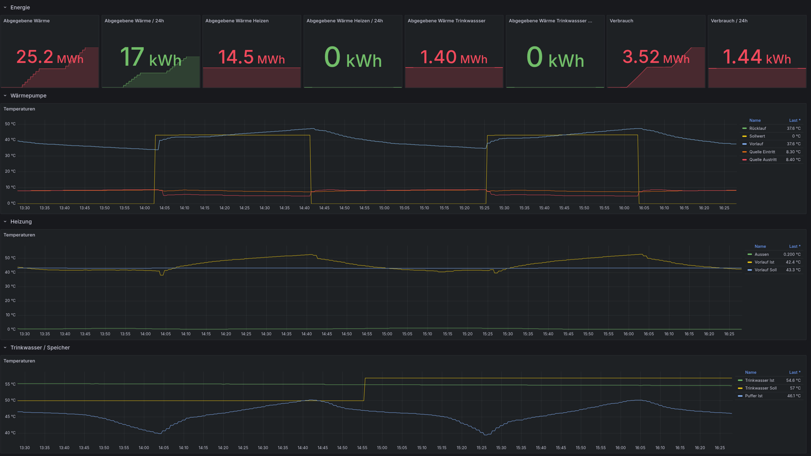The height and width of the screenshot is (456, 811).
Task: Collapse the Energie row chevron
Action: tap(5, 7)
